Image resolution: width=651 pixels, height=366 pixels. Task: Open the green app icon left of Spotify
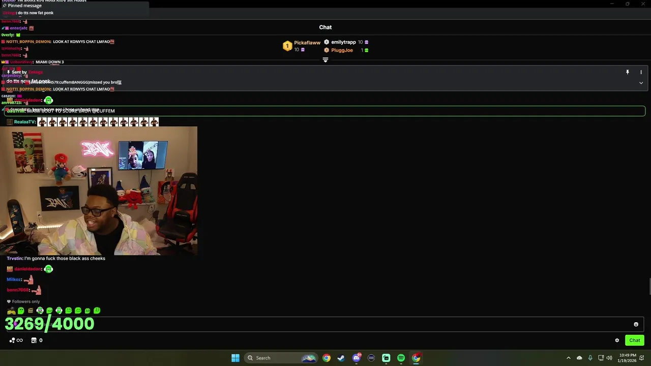pos(386,358)
